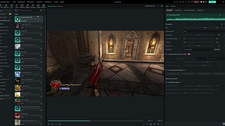
Task: Click the reset icon in Регулировка header
Action: [x=222, y=24]
